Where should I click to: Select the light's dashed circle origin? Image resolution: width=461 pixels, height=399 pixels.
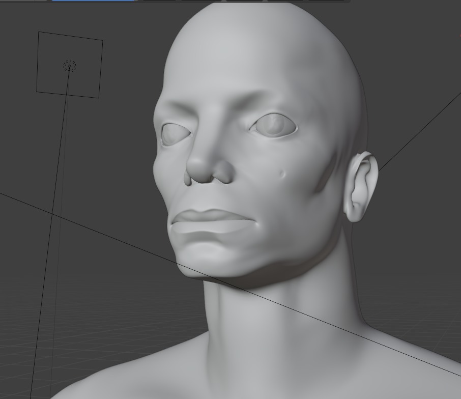[x=70, y=66]
